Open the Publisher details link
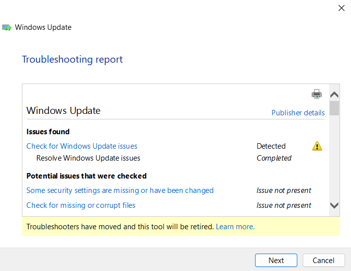 pos(298,113)
